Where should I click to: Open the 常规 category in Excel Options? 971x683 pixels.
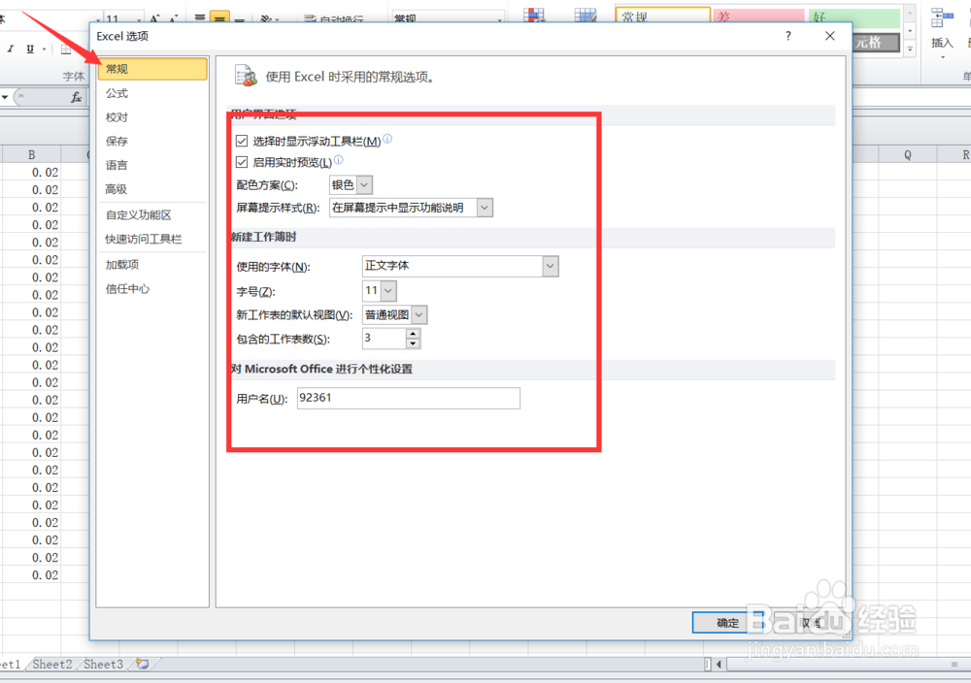coord(152,69)
